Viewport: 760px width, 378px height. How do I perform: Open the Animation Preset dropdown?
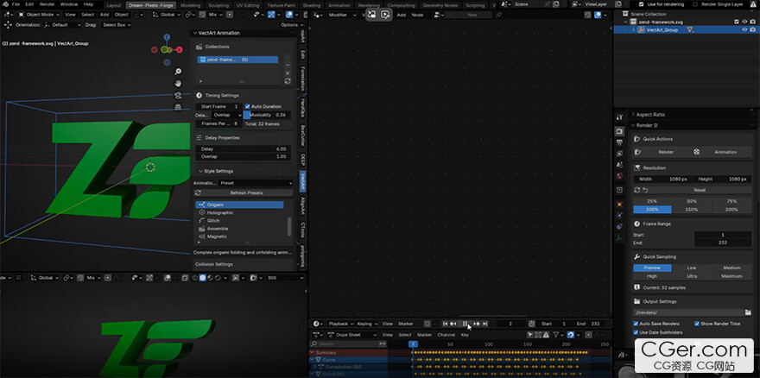click(x=256, y=183)
